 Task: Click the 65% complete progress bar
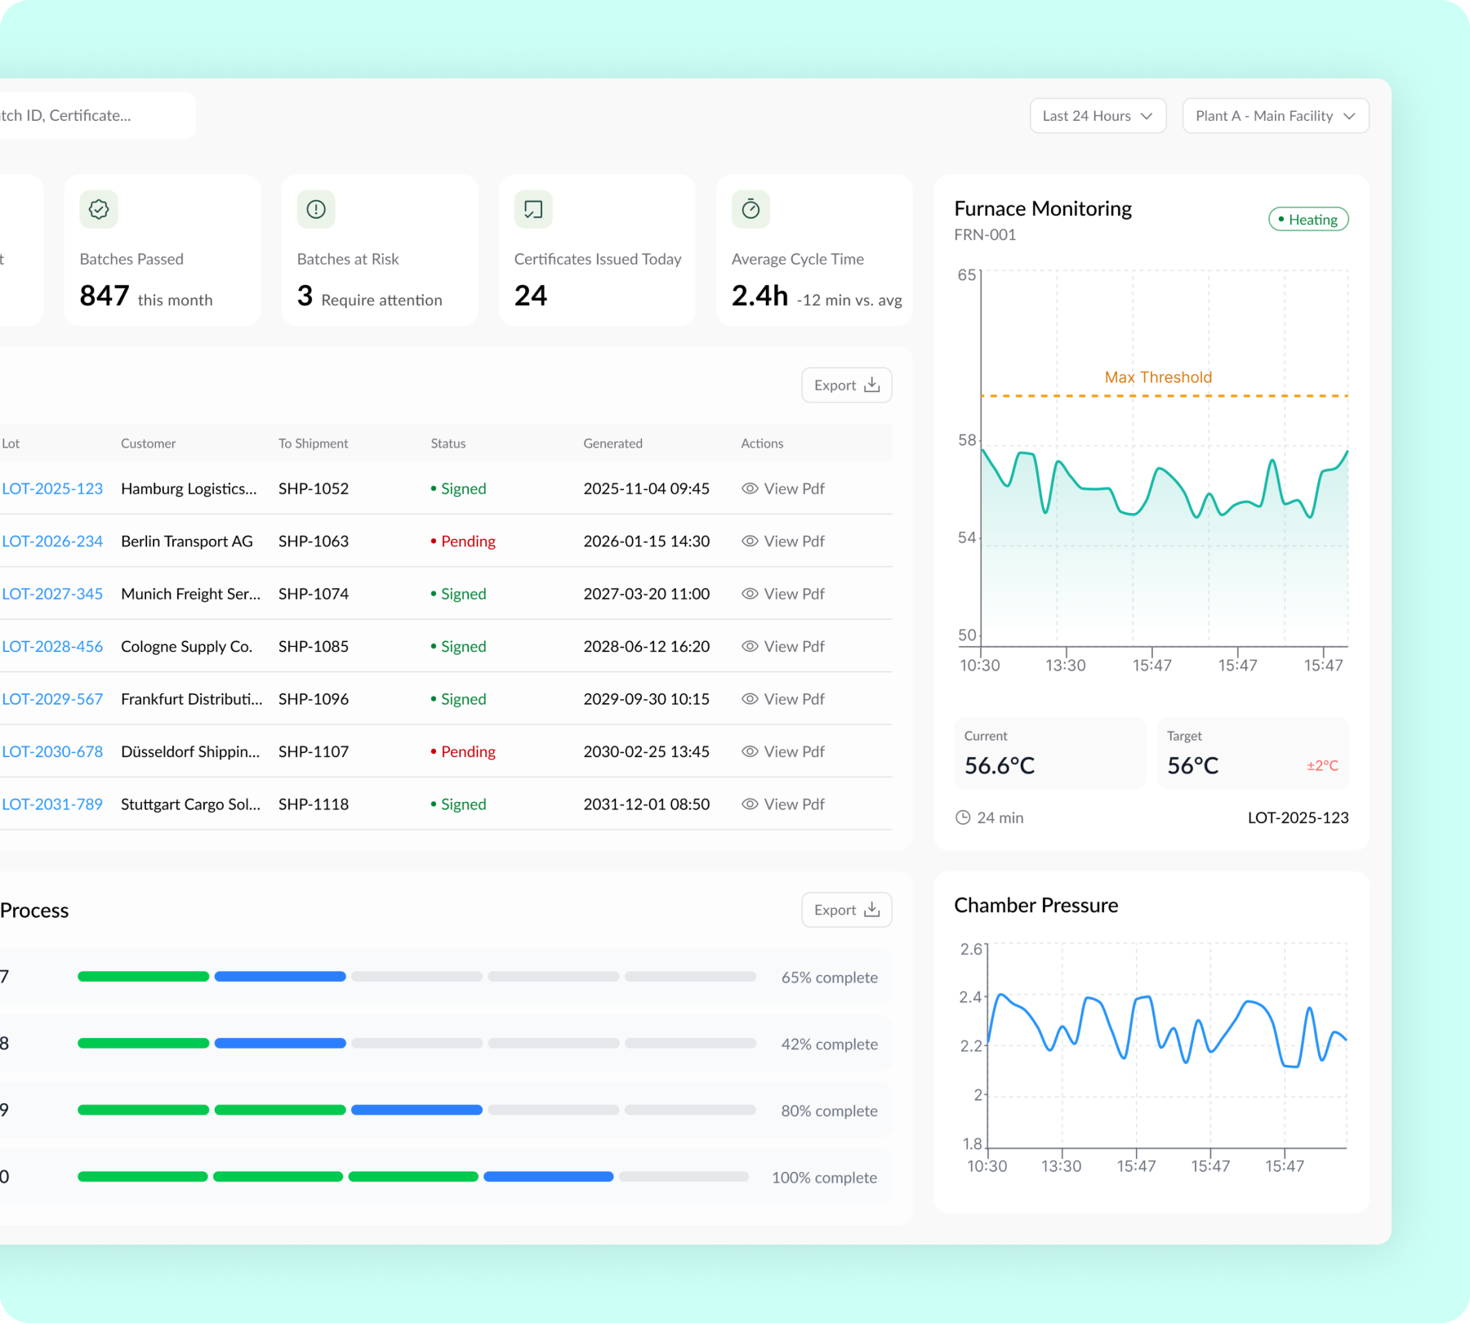click(416, 976)
